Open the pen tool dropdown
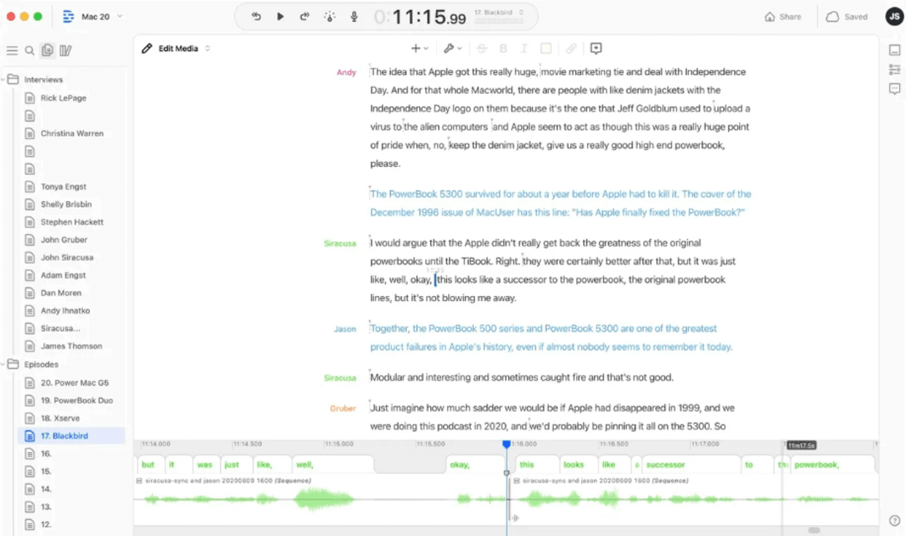This screenshot has height=536, width=906. (452, 49)
